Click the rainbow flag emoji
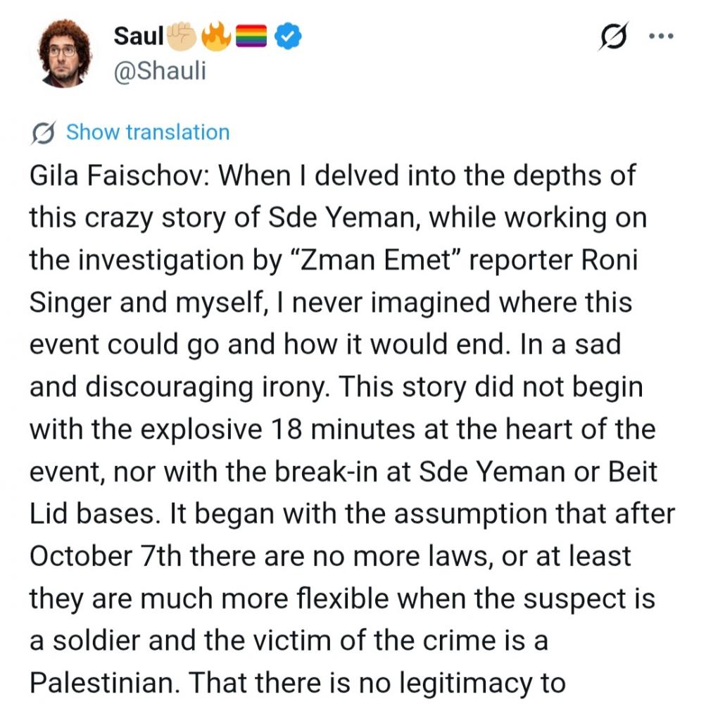The image size is (706, 704). (251, 36)
